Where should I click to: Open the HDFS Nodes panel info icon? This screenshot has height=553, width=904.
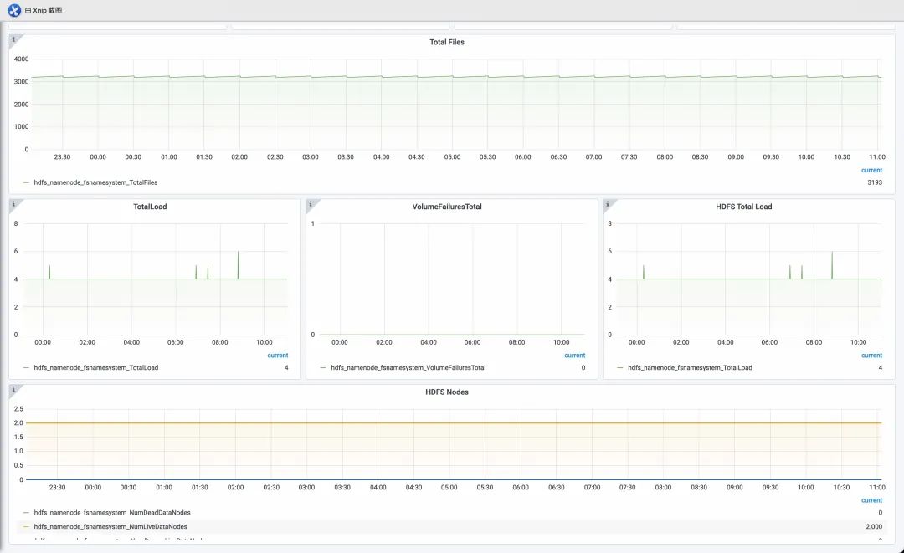pos(13,389)
